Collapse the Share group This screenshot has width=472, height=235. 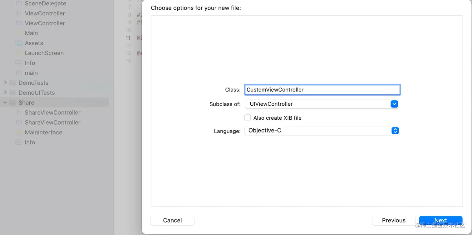(x=5, y=103)
